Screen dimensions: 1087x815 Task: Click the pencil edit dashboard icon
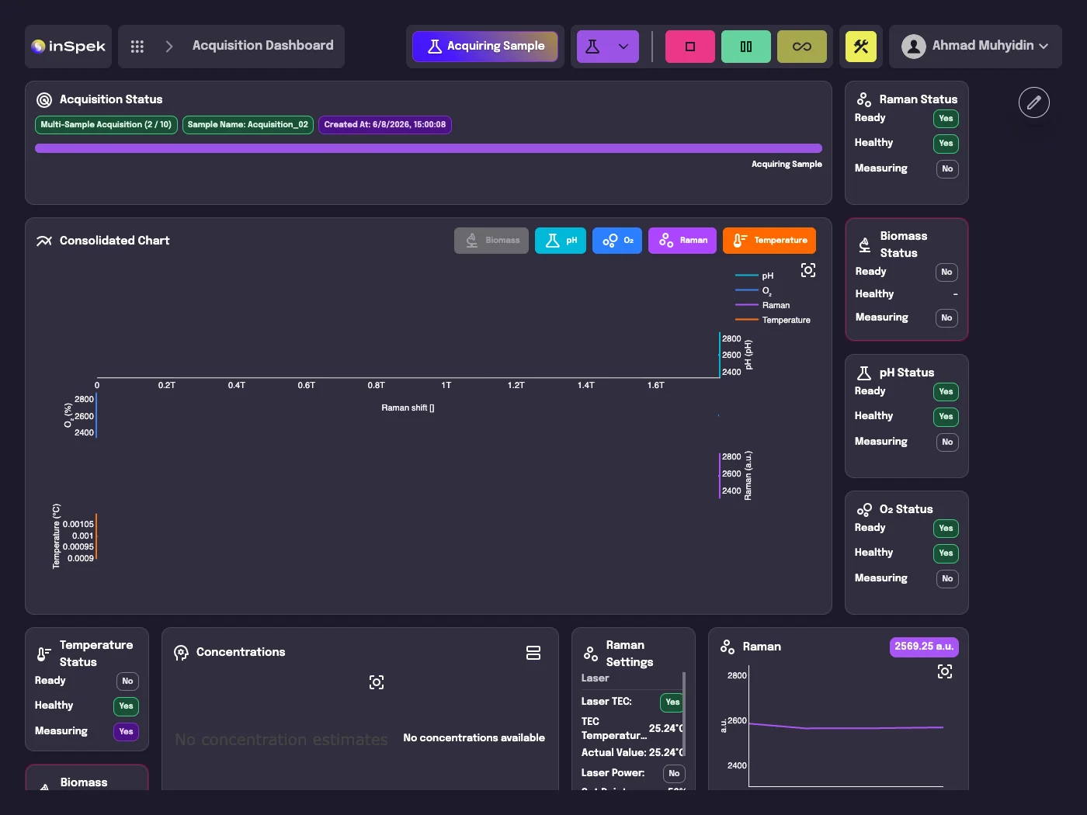click(1034, 102)
